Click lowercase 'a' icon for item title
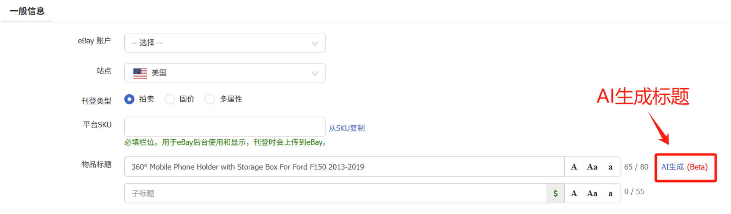 click(x=610, y=167)
